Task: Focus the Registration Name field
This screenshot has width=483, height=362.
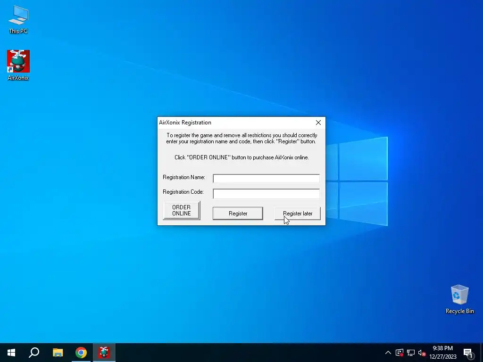Action: point(266,179)
